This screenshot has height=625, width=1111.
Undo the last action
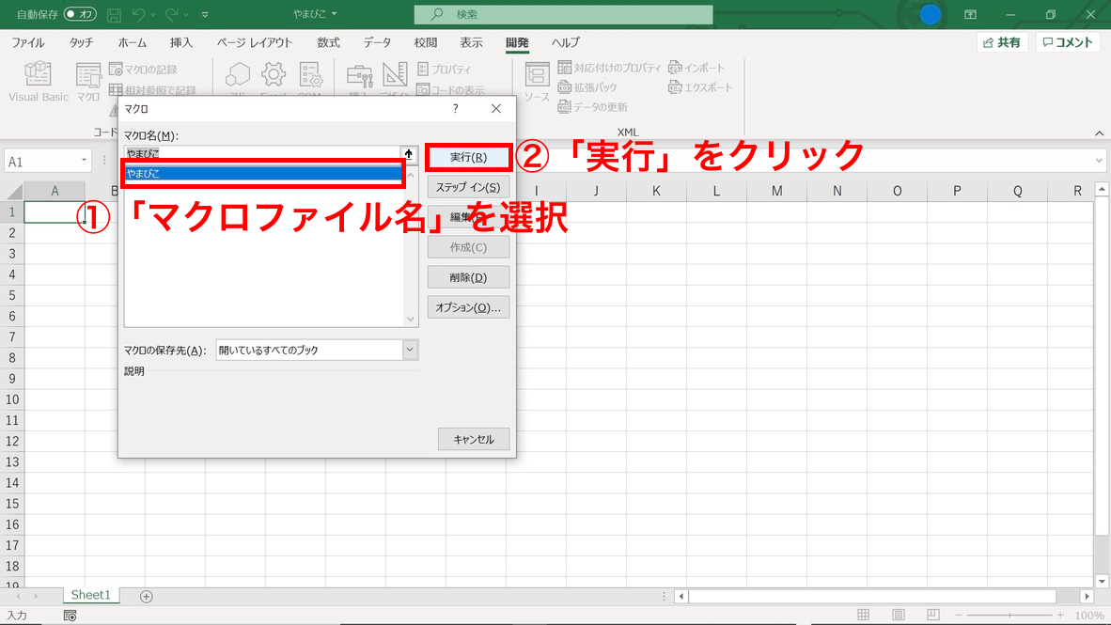coord(139,14)
